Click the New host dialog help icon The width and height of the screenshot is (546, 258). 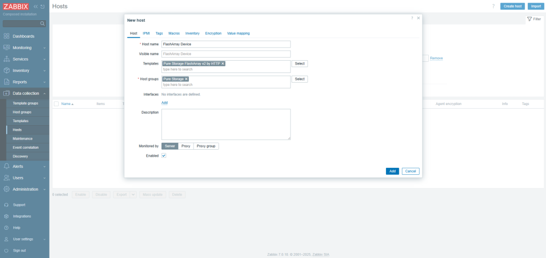(x=412, y=18)
